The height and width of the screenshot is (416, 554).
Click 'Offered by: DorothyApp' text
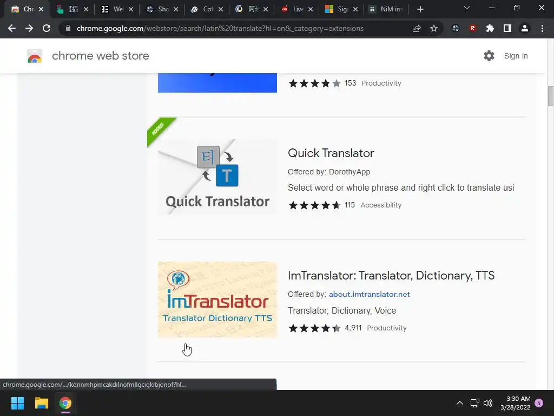click(x=329, y=172)
